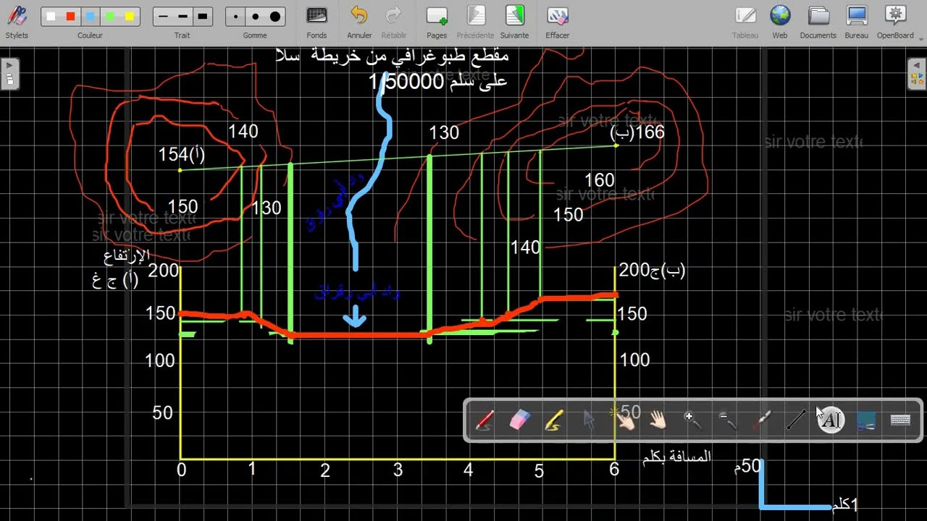Select the white pen color

pyautogui.click(x=51, y=16)
